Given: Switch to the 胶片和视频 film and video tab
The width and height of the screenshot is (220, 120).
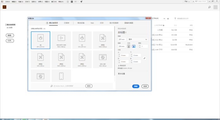Looking at the screenshot, I should tap(114, 23).
